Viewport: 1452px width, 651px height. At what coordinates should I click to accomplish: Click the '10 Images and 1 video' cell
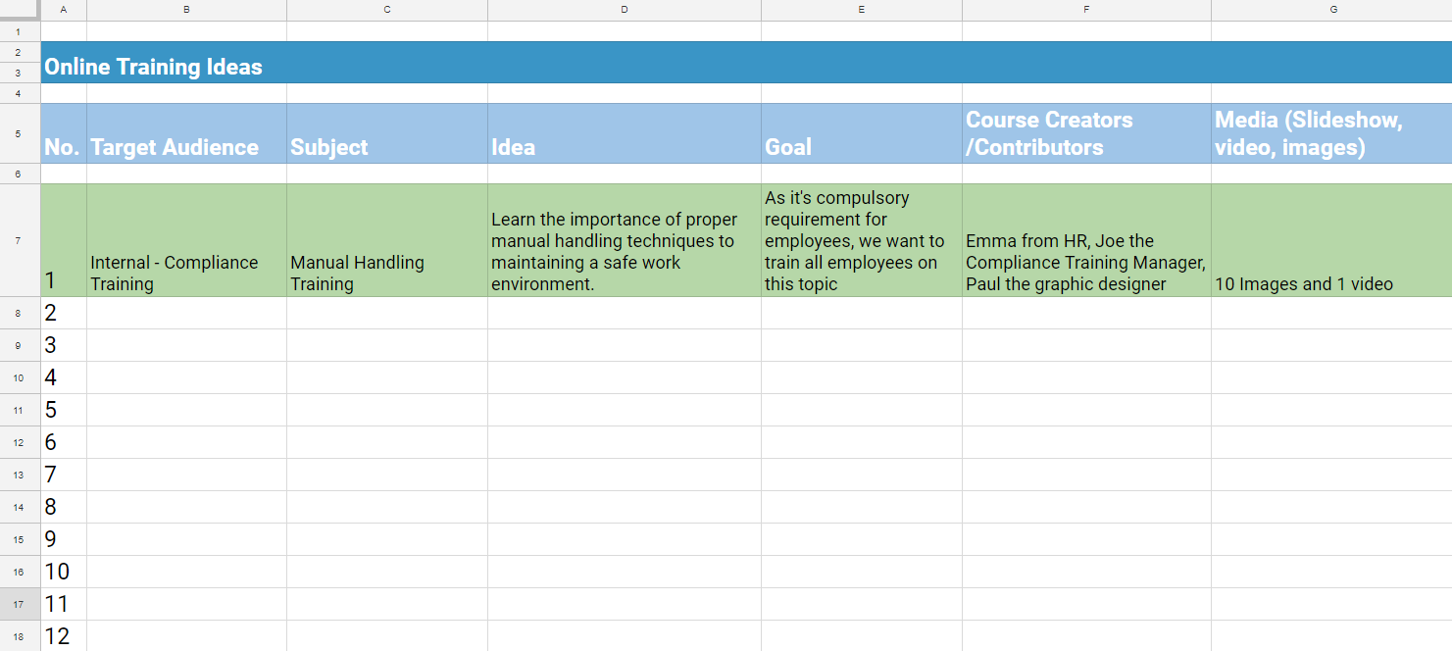[1331, 240]
